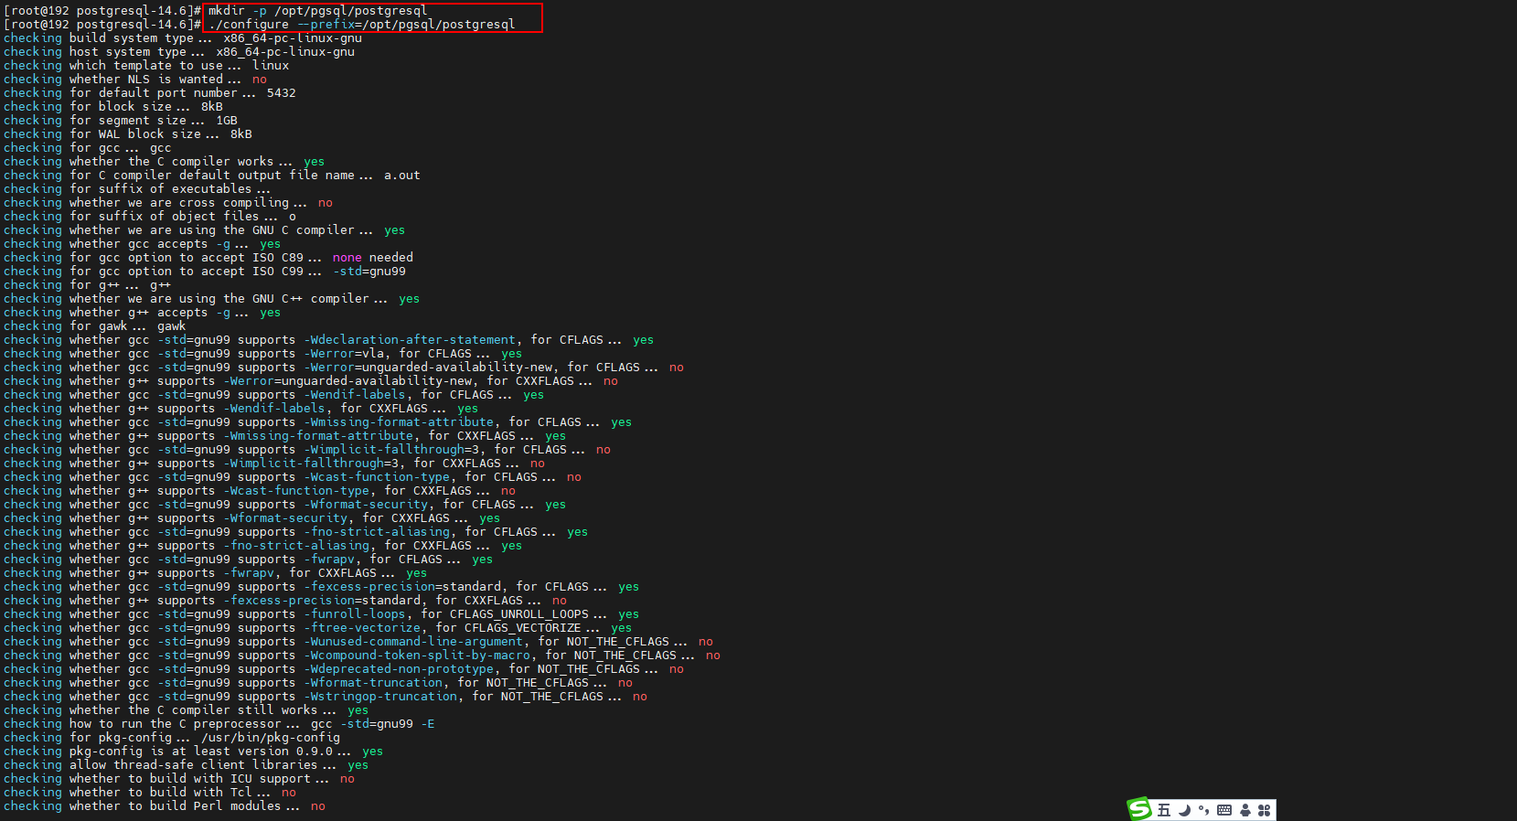Click the host system type value x86_64-pc-linux-gnu
The image size is (1517, 821).
click(285, 52)
